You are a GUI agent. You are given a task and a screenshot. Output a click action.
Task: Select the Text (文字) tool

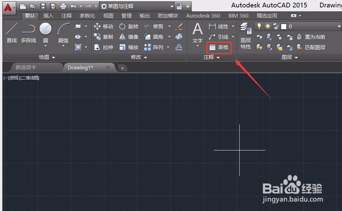point(198,33)
